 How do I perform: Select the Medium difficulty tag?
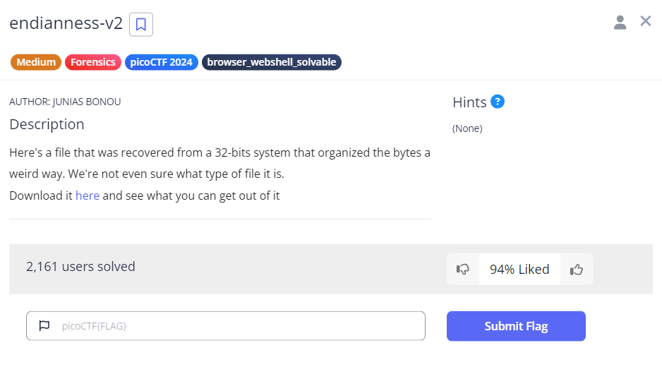pyautogui.click(x=36, y=62)
